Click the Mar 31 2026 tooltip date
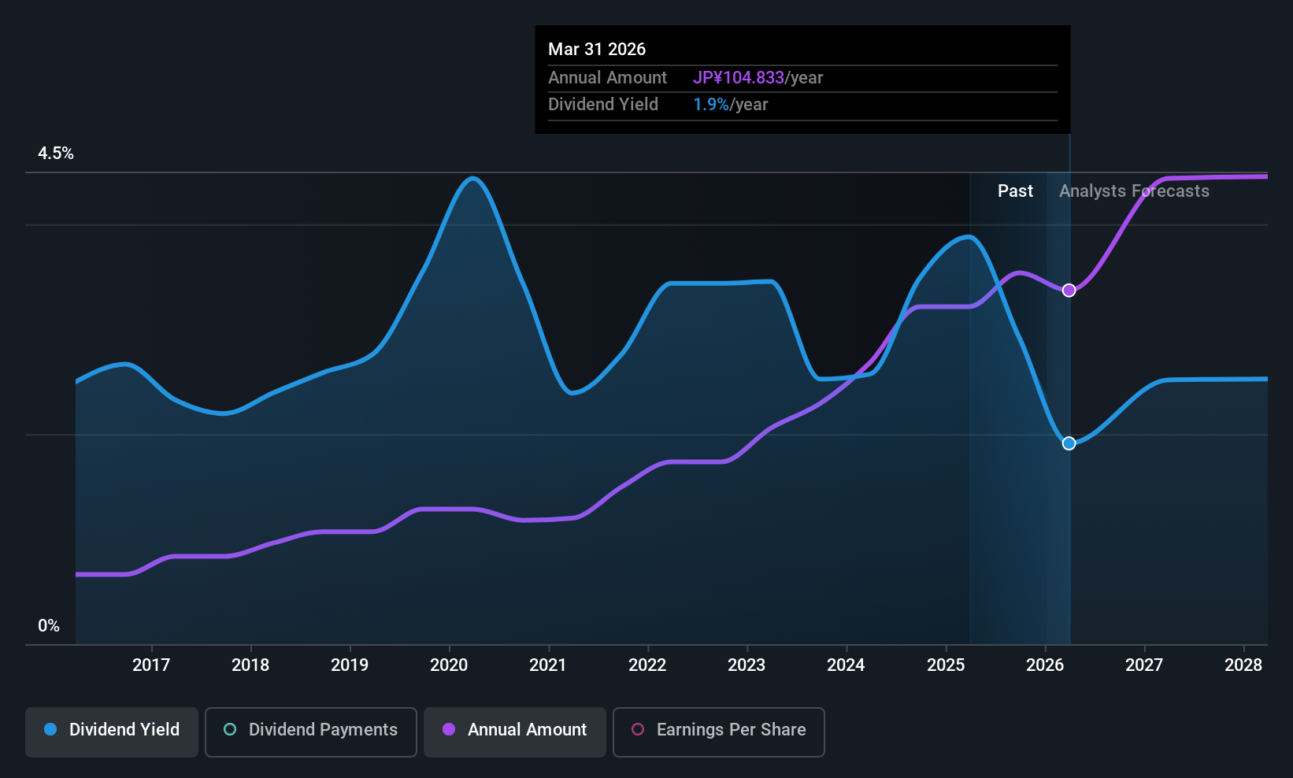The image size is (1293, 778). 597,50
